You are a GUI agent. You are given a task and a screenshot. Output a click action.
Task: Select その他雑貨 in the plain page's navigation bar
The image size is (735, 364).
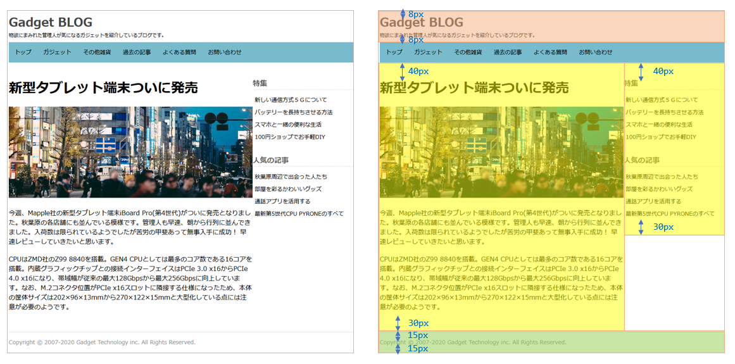pos(97,53)
